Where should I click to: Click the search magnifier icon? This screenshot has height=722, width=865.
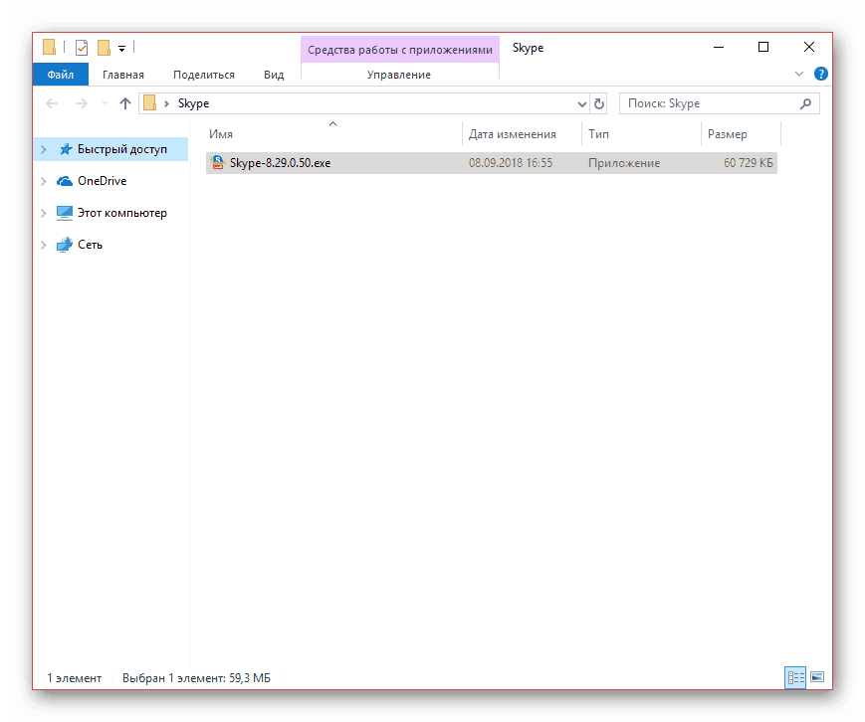click(805, 103)
